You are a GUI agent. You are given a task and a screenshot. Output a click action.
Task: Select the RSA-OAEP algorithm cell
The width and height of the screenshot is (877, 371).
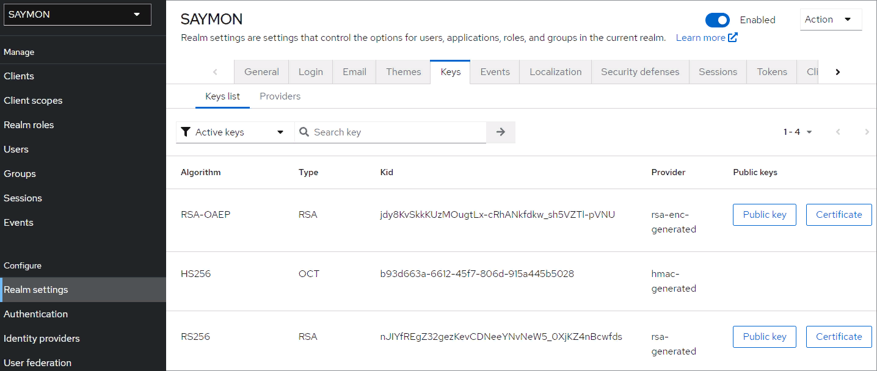(205, 215)
